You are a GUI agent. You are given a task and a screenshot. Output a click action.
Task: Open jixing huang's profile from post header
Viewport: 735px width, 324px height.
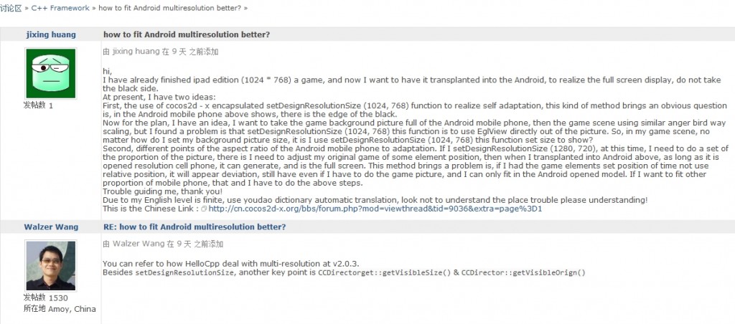click(x=51, y=34)
